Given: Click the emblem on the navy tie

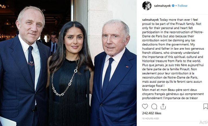Looking at the screenshot, I should (x=32, y=63).
